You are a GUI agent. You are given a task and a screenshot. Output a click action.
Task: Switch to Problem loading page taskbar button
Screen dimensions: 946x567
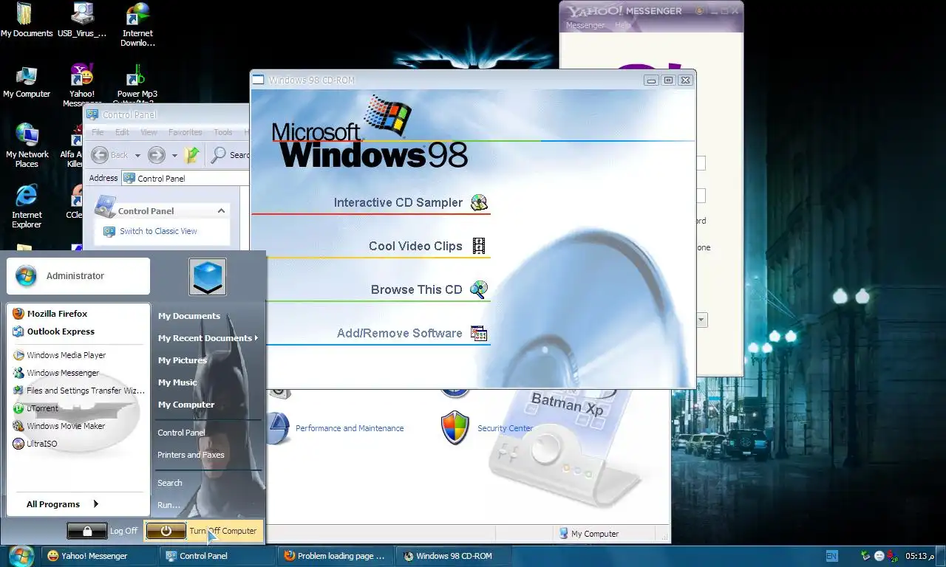(x=337, y=556)
